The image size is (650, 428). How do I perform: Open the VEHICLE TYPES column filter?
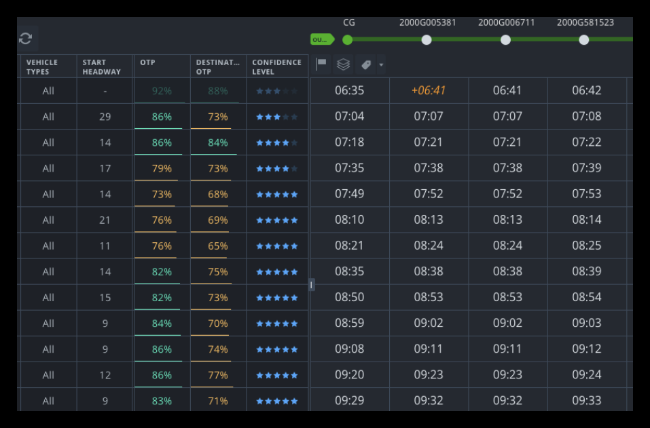pyautogui.click(x=43, y=66)
